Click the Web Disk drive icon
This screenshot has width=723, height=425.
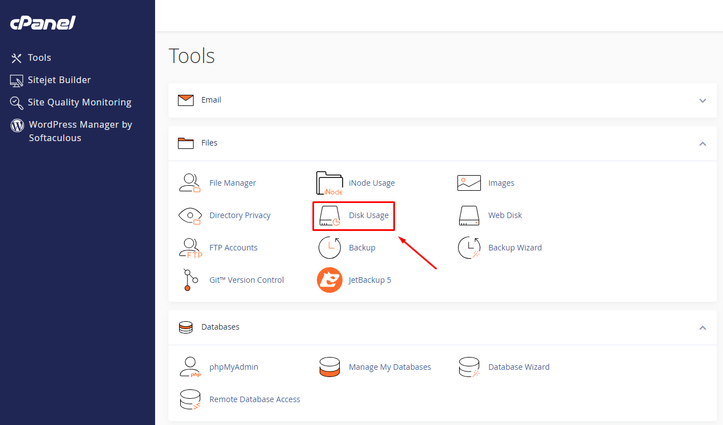469,215
